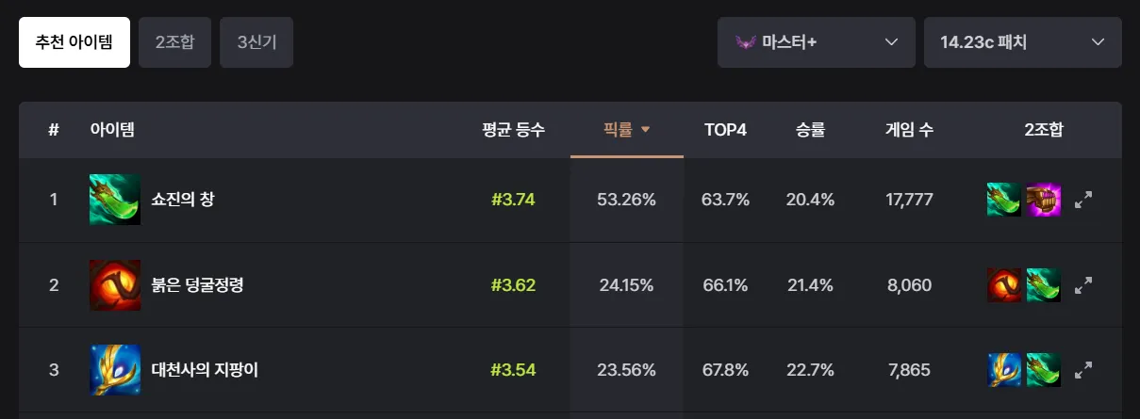This screenshot has height=419, width=1140.
Task: Sort by 승률 column header
Action: (x=810, y=130)
